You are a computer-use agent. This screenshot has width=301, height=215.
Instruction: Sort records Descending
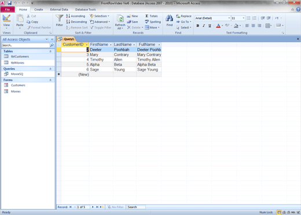coord(76,22)
